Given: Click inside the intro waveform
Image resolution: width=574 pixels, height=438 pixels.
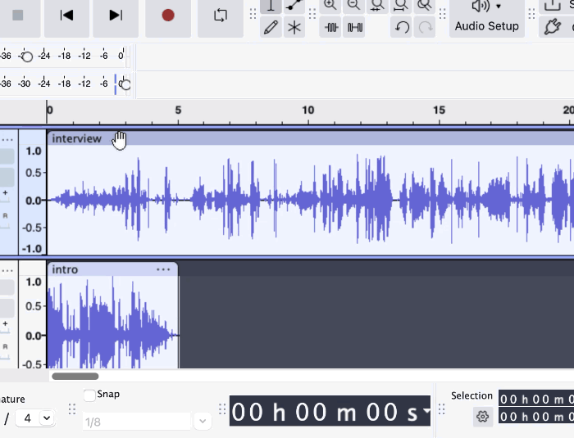Looking at the screenshot, I should pyautogui.click(x=113, y=322).
